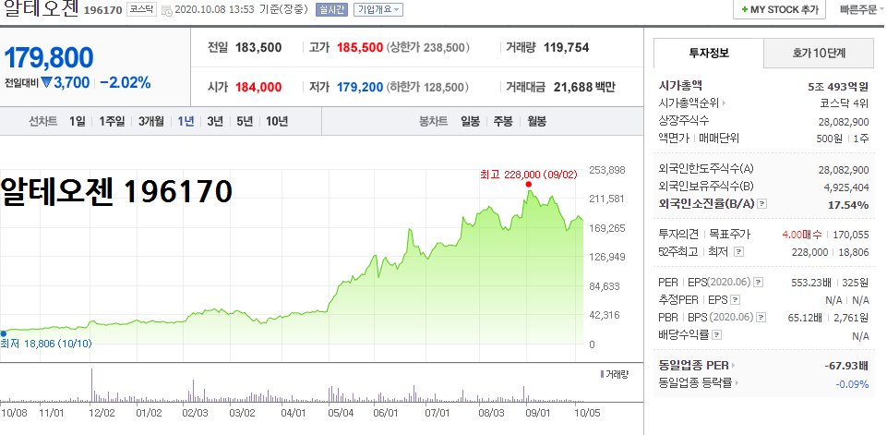The image size is (887, 435).
Task: Click 상장주식수 value 28,082,900
Action: point(844,121)
